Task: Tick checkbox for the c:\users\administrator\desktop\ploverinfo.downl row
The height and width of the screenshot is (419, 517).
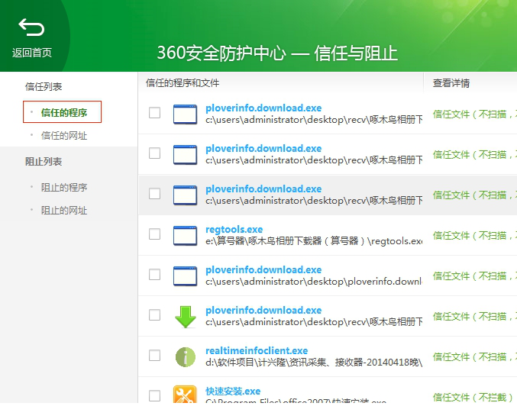Action: tap(154, 275)
